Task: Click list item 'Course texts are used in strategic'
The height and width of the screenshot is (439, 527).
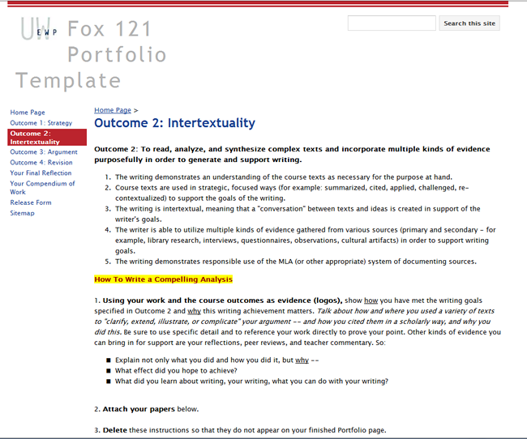Action: 292,193
